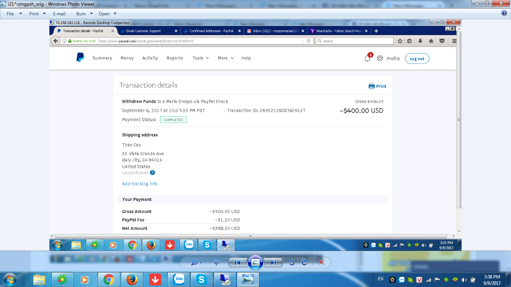511x287 pixels.
Task: Click the address line 55 Vista Grande Ave
Action: point(143,154)
